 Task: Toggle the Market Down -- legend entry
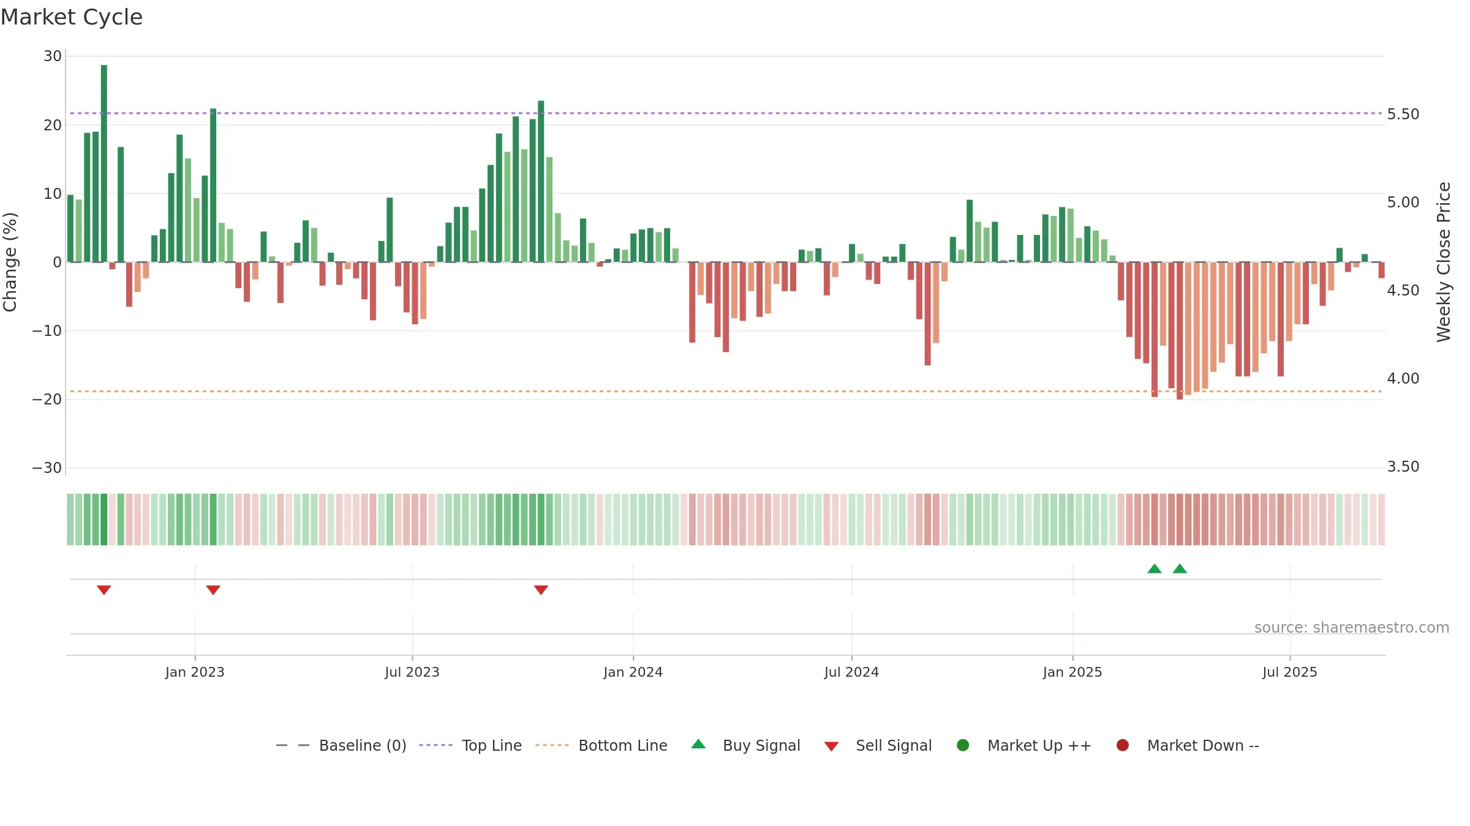pyautogui.click(x=1188, y=745)
